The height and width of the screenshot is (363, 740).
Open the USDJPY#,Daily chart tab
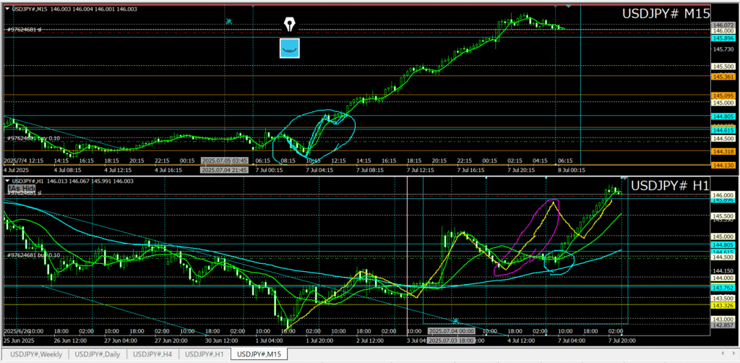pyautogui.click(x=100, y=354)
